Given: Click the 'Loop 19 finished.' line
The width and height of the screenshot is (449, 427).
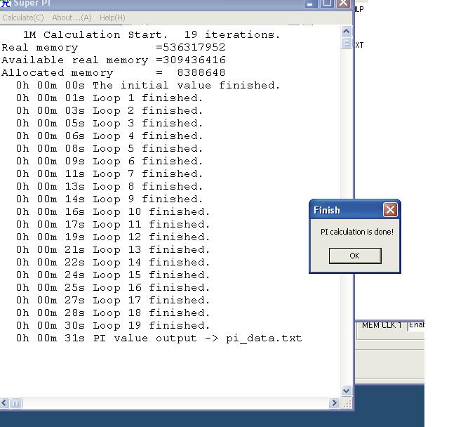Looking at the screenshot, I should (x=113, y=326).
